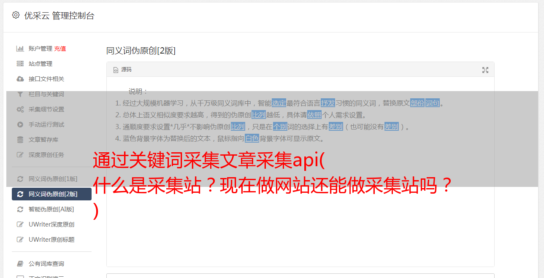The height and width of the screenshot is (278, 544).
Task: Select the 同义词伪原创[2版] menu item
Action: (x=51, y=194)
